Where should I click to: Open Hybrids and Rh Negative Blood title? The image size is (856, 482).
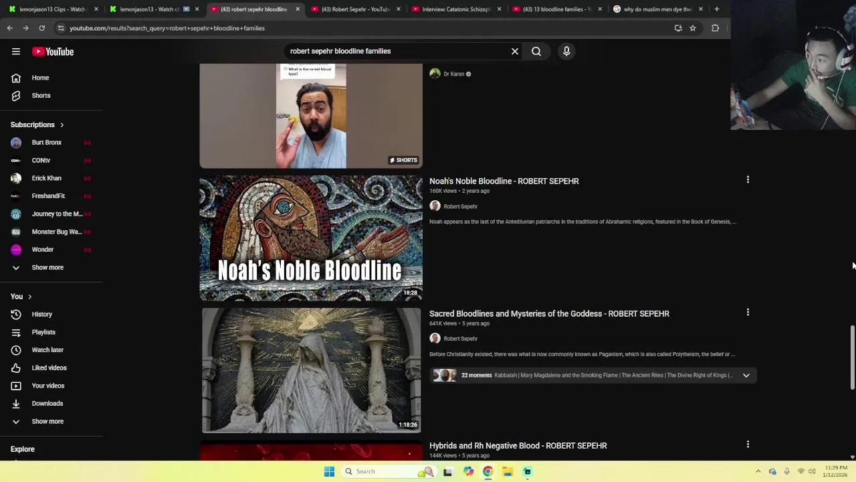(x=518, y=445)
